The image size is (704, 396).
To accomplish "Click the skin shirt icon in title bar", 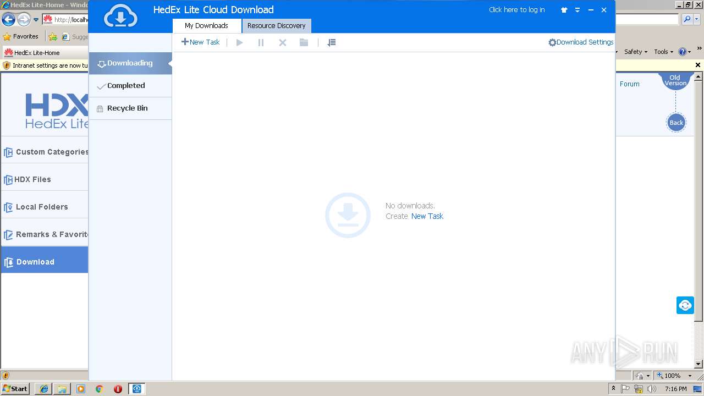I will click(x=564, y=10).
